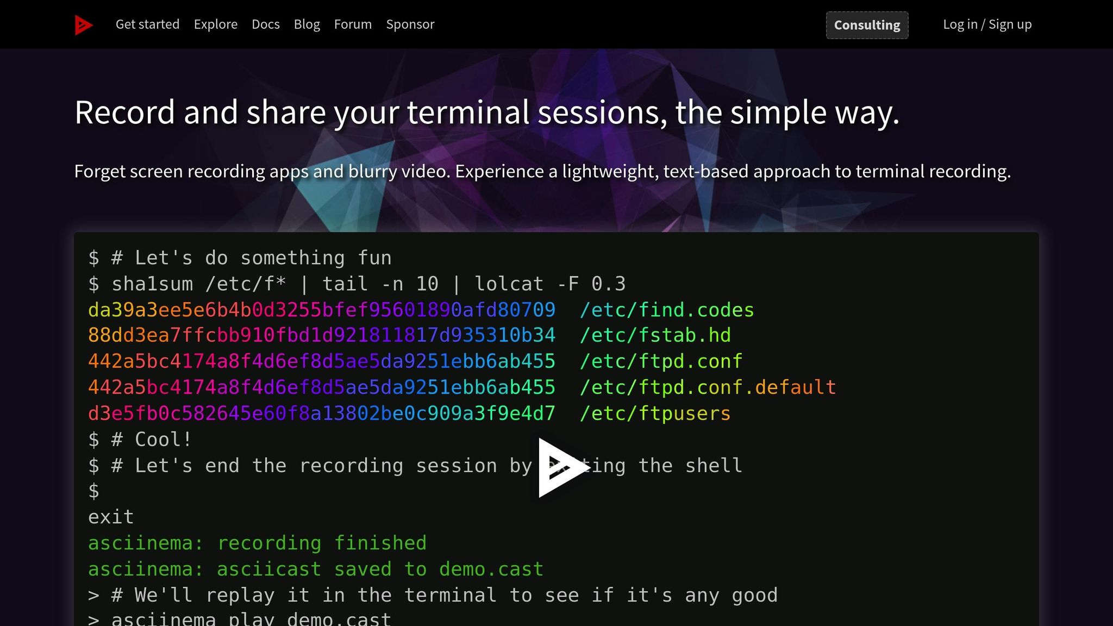
Task: Click the 'Forget screen recording apps' subtitle text
Action: click(542, 171)
